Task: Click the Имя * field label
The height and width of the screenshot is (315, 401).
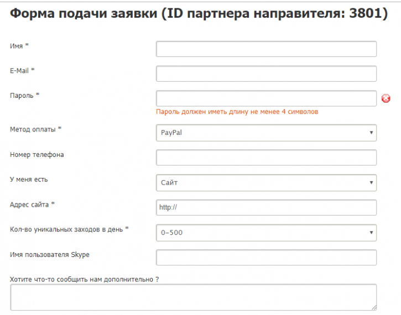Action: tap(19, 46)
